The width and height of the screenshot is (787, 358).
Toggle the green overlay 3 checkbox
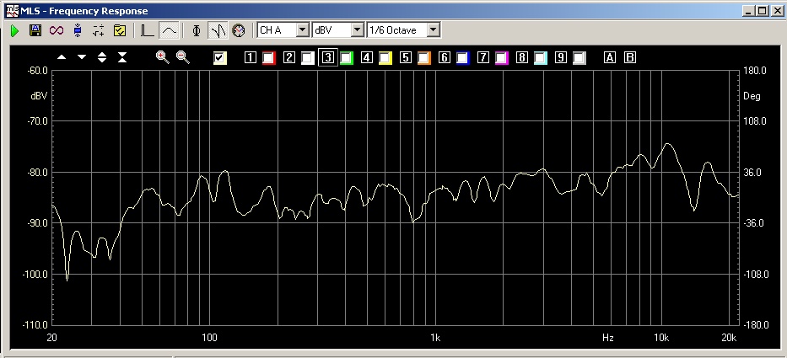[x=347, y=58]
